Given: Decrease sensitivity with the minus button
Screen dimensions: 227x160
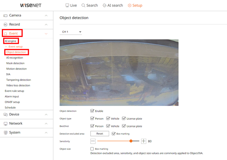Looking at the screenshot, I should pos(93,141).
